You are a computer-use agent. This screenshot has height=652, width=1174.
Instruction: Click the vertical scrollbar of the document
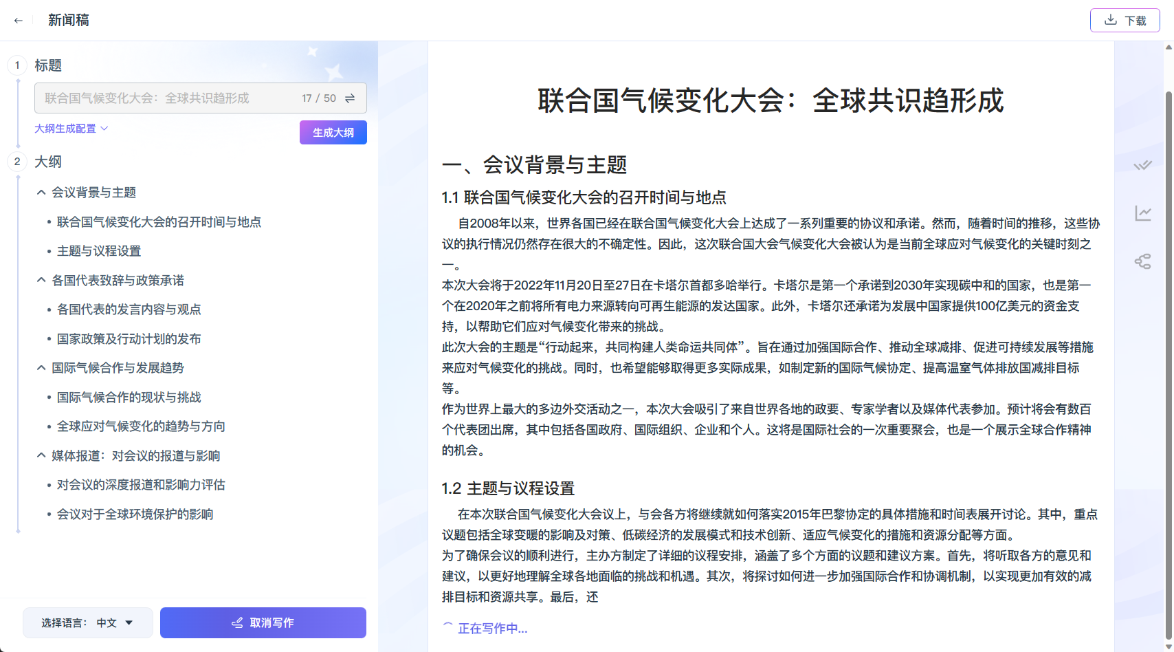coord(1169,344)
